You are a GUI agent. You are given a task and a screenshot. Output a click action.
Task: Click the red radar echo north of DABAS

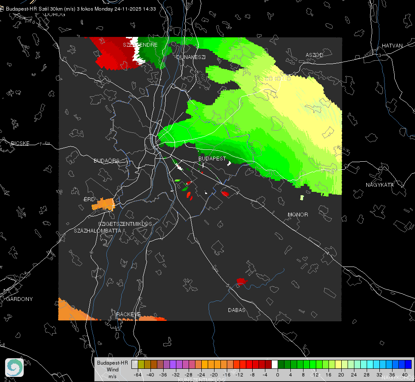tap(241, 281)
